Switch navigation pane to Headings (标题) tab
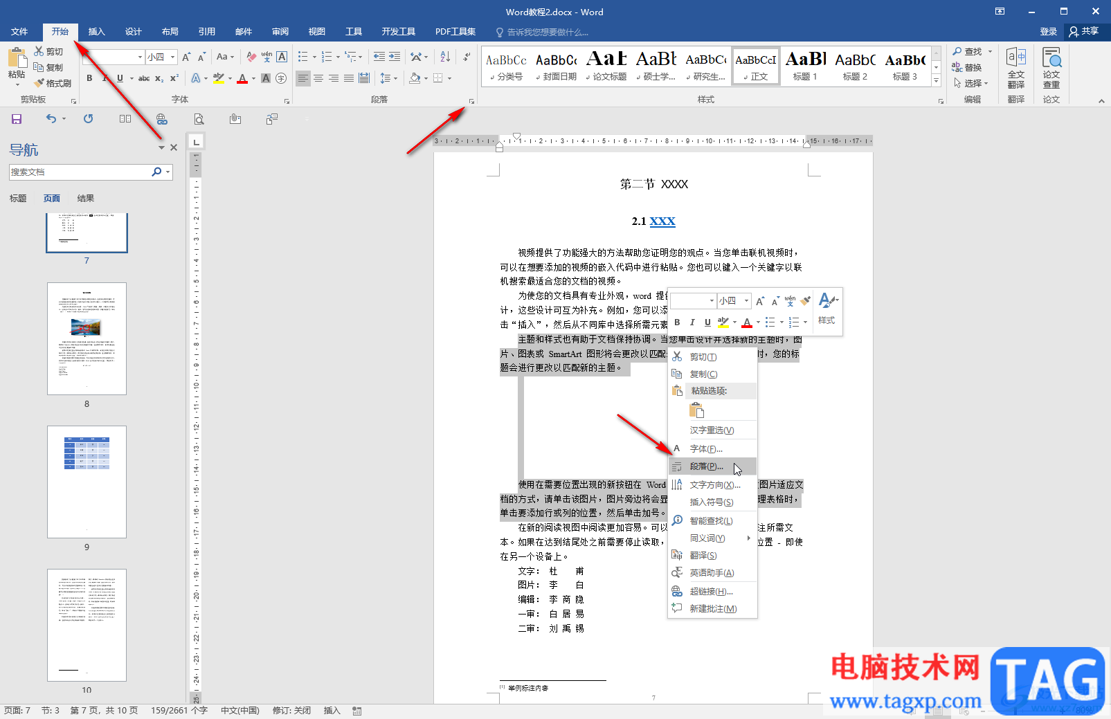Screen dimensions: 1111x719 pyautogui.click(x=18, y=199)
